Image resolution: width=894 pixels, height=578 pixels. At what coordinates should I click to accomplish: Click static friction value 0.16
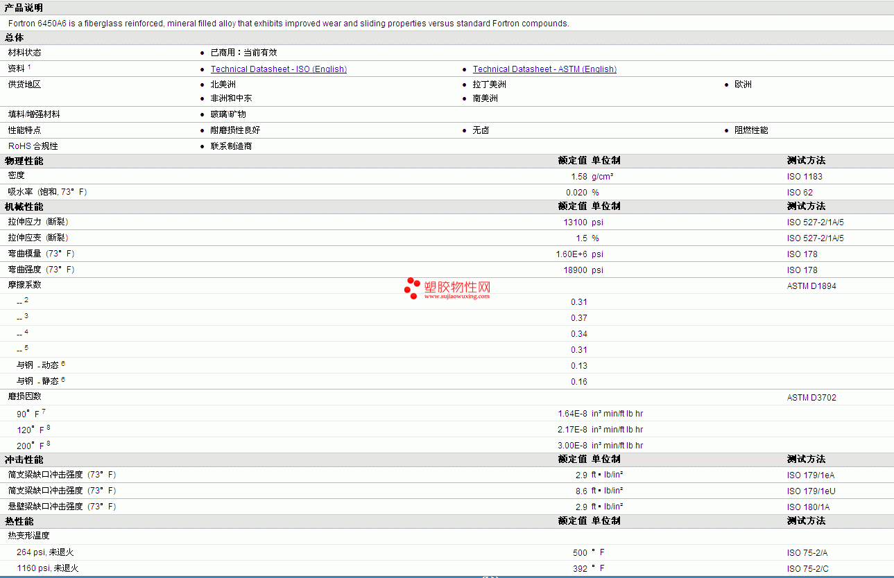(579, 382)
